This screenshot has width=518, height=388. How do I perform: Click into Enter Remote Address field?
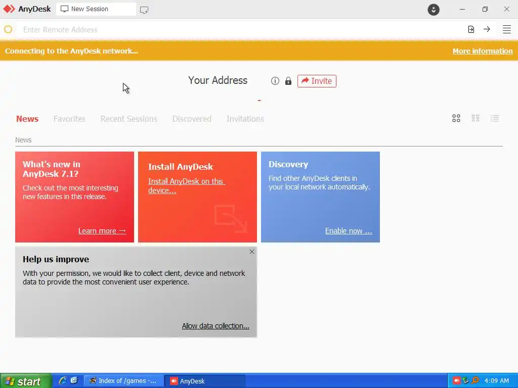(x=241, y=30)
